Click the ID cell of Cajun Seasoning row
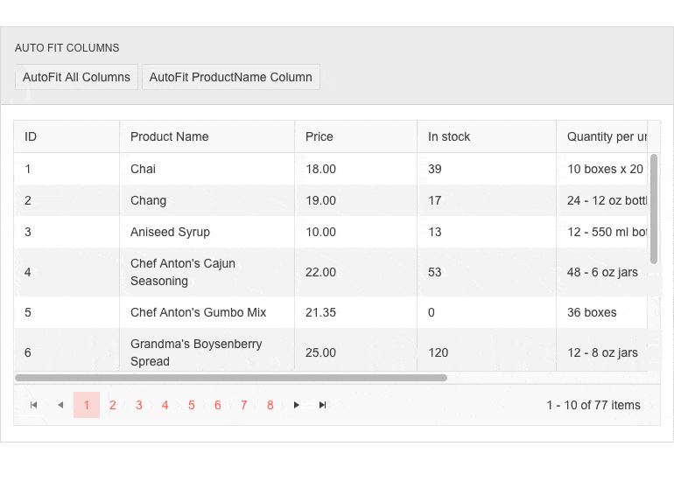Image resolution: width=674 pixels, height=495 pixels. point(67,272)
